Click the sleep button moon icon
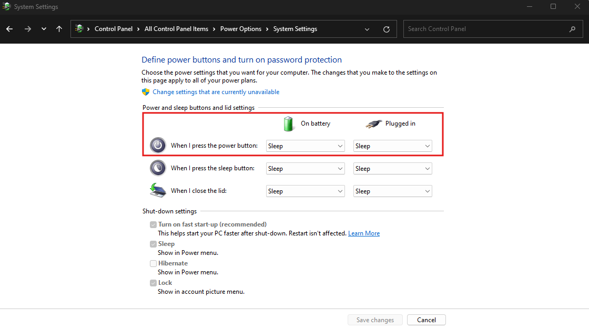Screen dimensions: 589x329 pos(158,168)
